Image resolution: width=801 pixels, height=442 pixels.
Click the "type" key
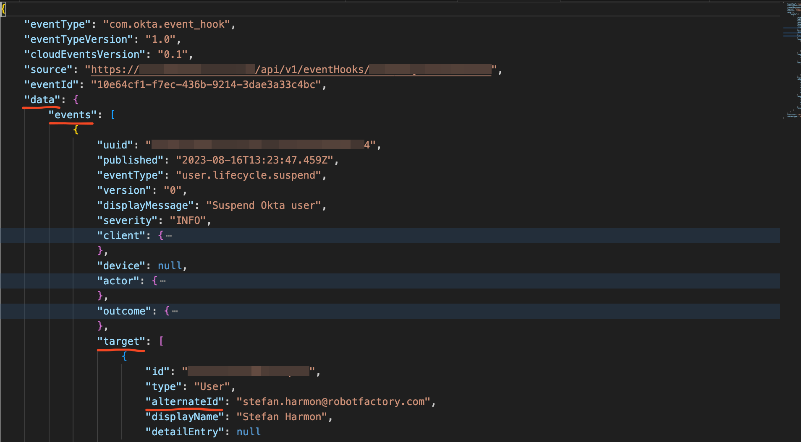pos(164,387)
